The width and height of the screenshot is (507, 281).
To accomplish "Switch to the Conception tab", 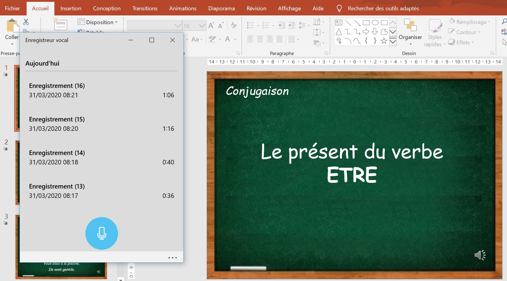I will [107, 8].
